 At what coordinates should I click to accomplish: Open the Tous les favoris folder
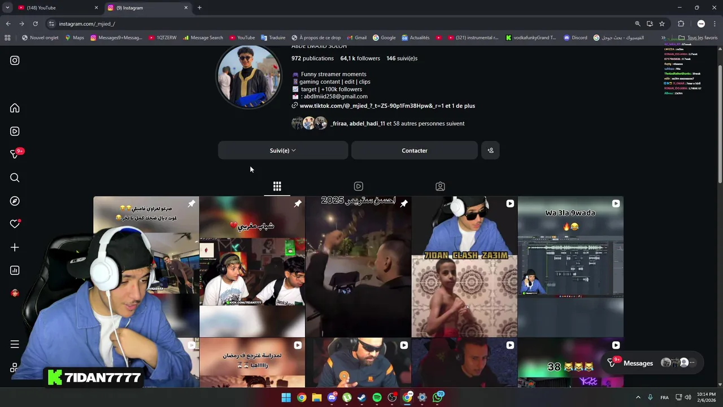[698, 38]
